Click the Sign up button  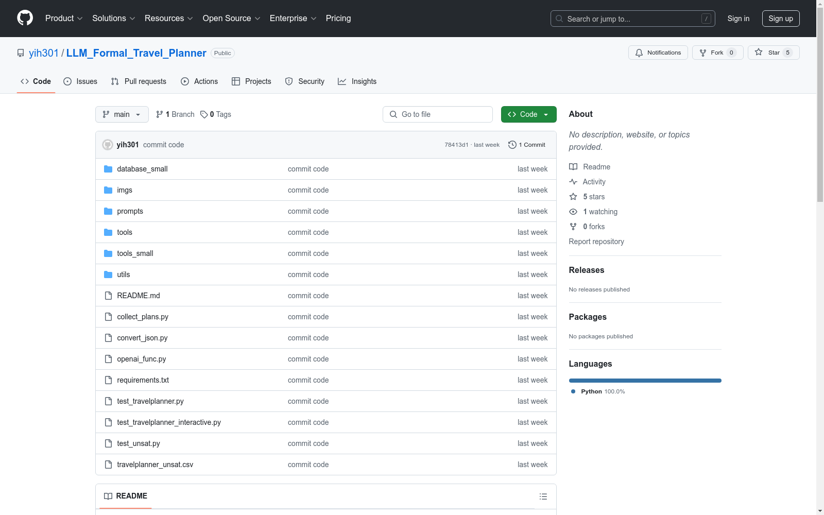pyautogui.click(x=781, y=19)
